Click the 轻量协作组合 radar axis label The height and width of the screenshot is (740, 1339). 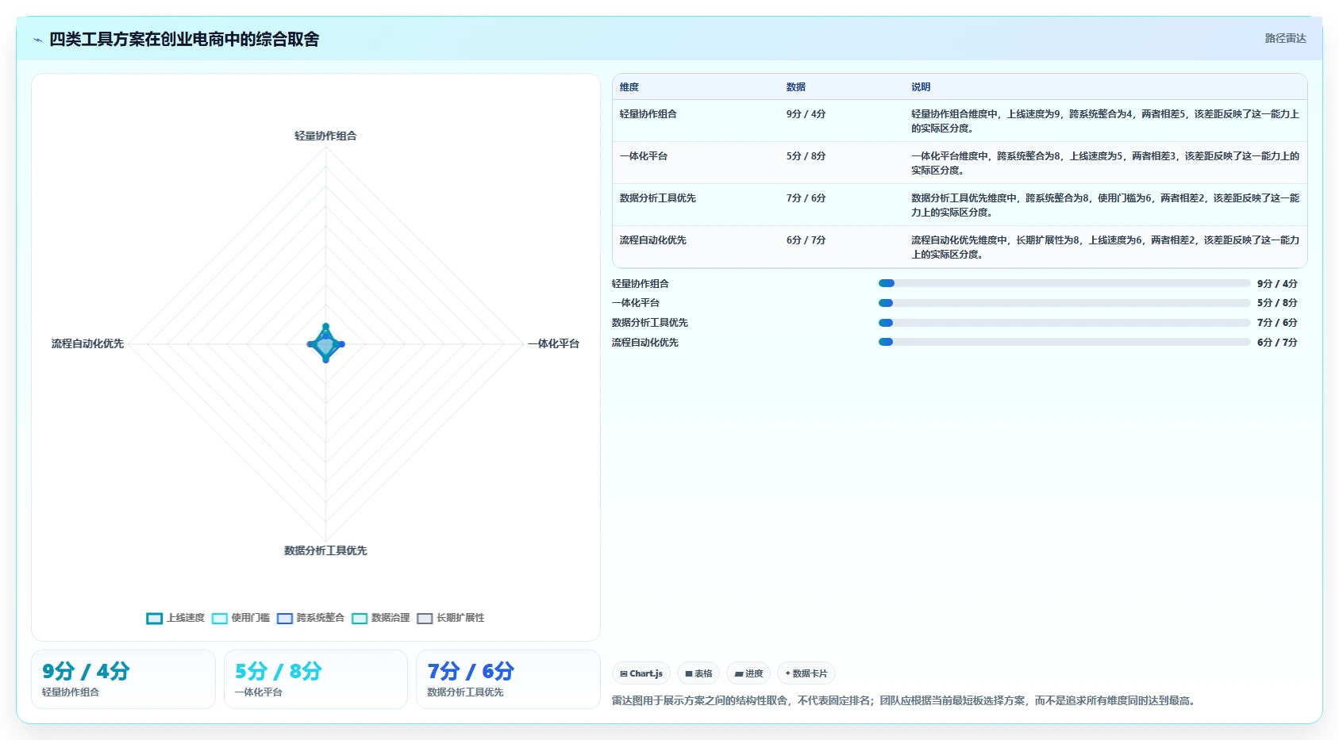(x=325, y=136)
